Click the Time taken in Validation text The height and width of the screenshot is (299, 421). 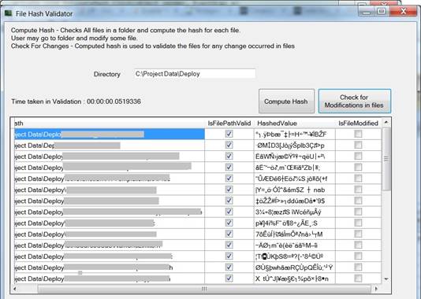coord(76,102)
